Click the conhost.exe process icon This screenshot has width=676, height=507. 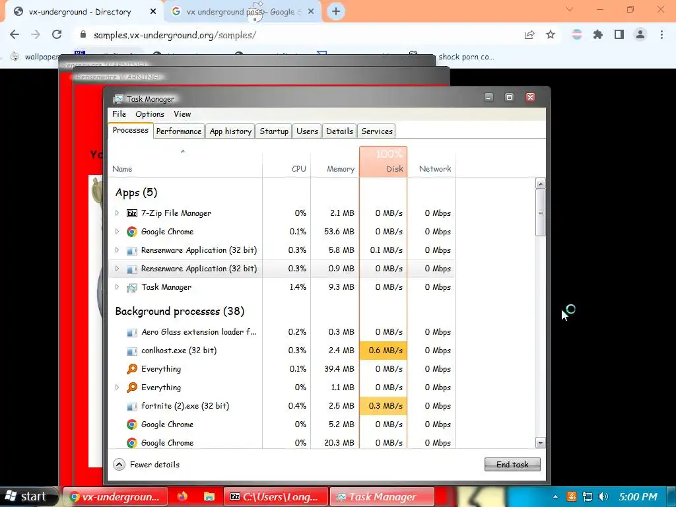132,351
